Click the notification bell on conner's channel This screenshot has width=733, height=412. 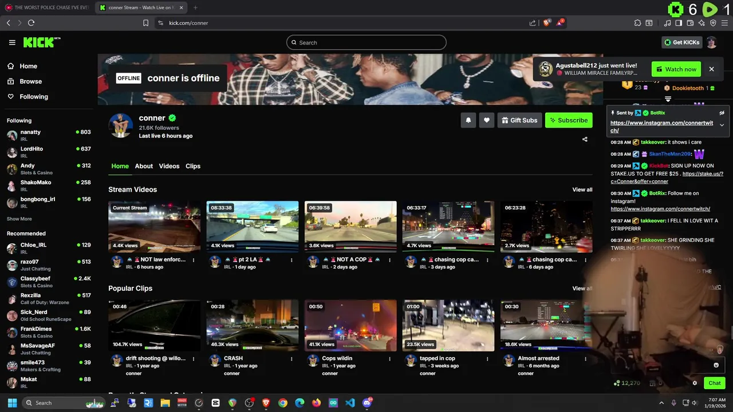click(x=468, y=120)
